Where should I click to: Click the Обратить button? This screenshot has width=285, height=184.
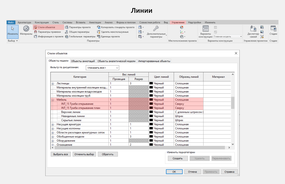click(108, 154)
